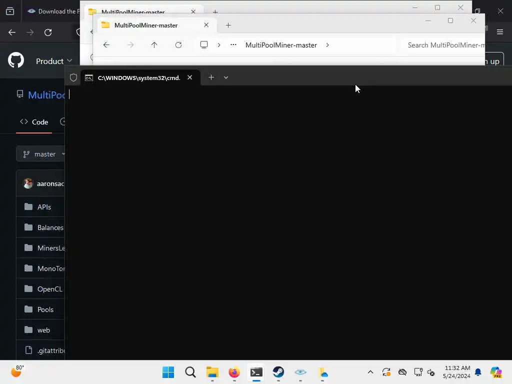
Task: Open GitHub homepage via Octocat logo
Action: coord(15,60)
